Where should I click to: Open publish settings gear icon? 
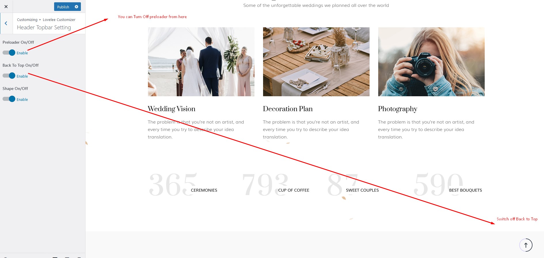coord(76,7)
